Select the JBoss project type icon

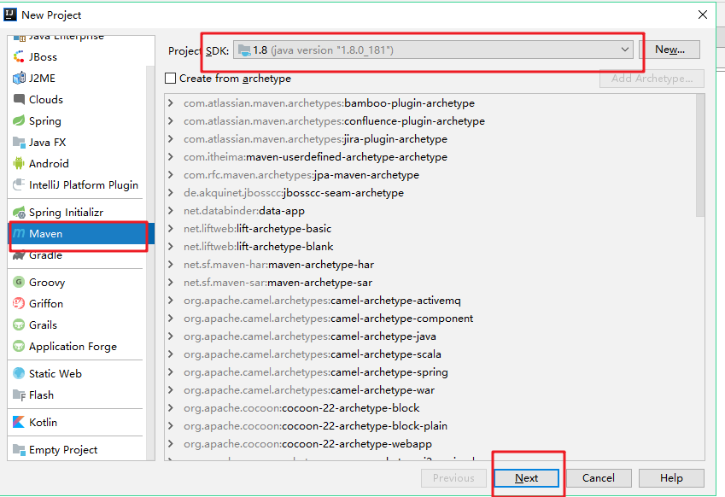(x=19, y=57)
